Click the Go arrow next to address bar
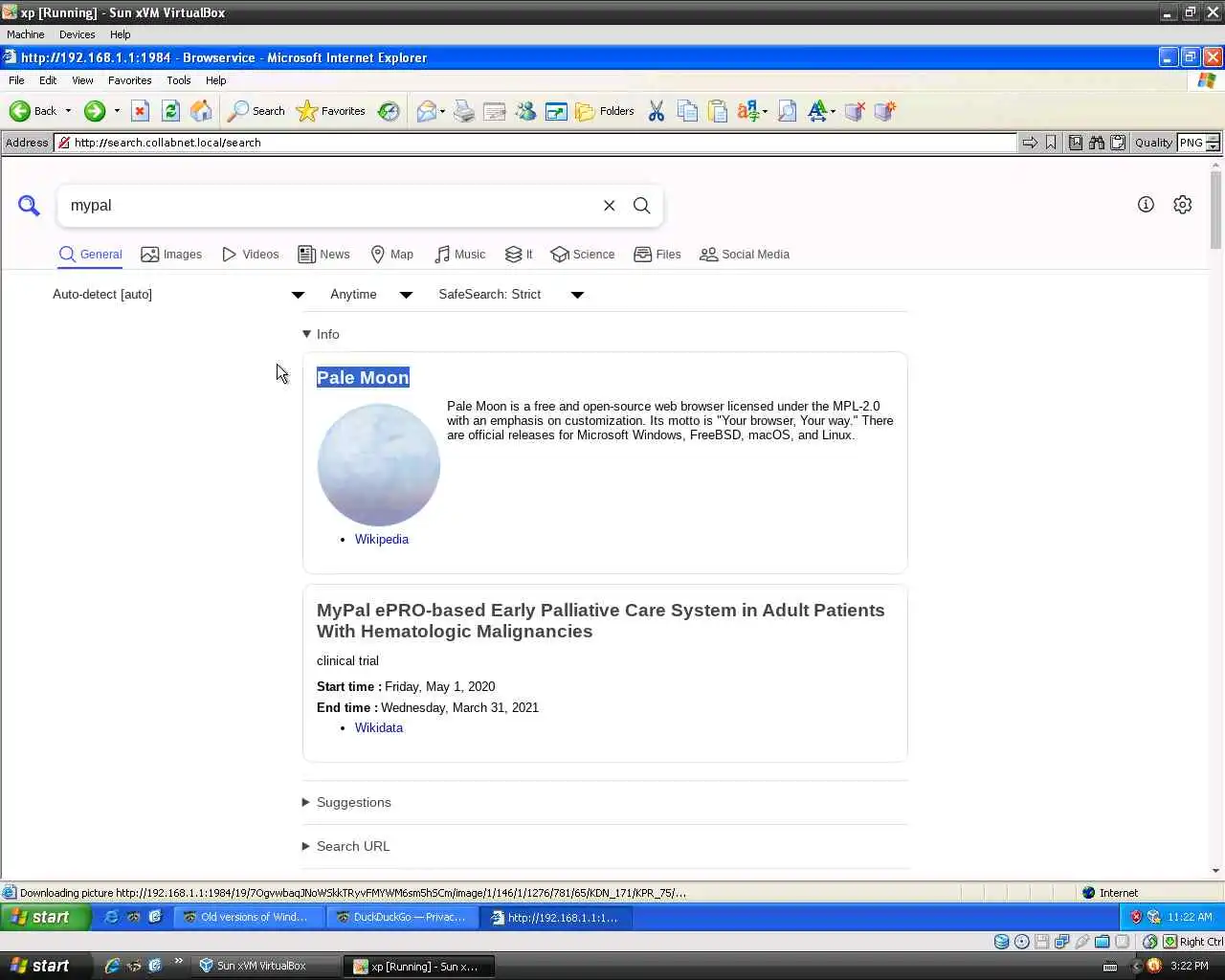The width and height of the screenshot is (1225, 980). click(x=1030, y=143)
